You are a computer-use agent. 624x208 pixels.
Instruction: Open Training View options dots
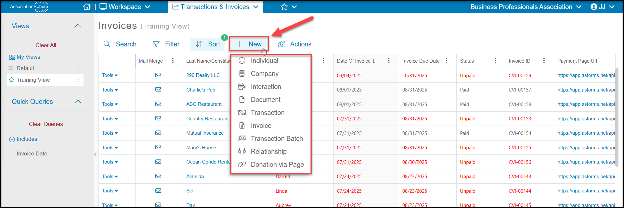click(x=79, y=80)
